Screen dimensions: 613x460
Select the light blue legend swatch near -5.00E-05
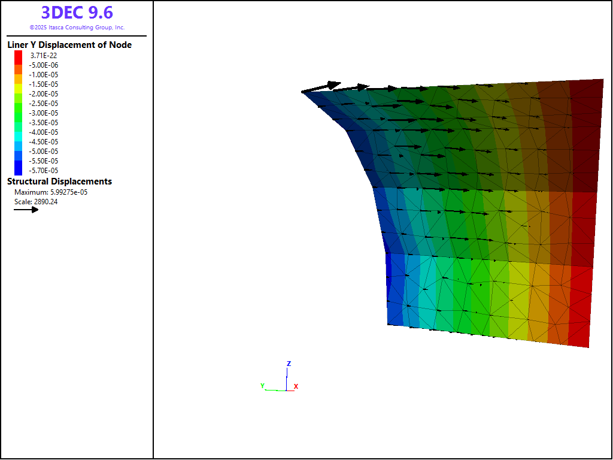(x=18, y=146)
